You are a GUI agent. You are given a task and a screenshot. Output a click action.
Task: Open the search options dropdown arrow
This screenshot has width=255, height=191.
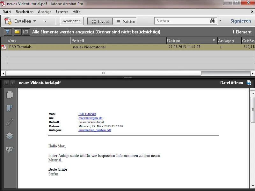(220, 21)
